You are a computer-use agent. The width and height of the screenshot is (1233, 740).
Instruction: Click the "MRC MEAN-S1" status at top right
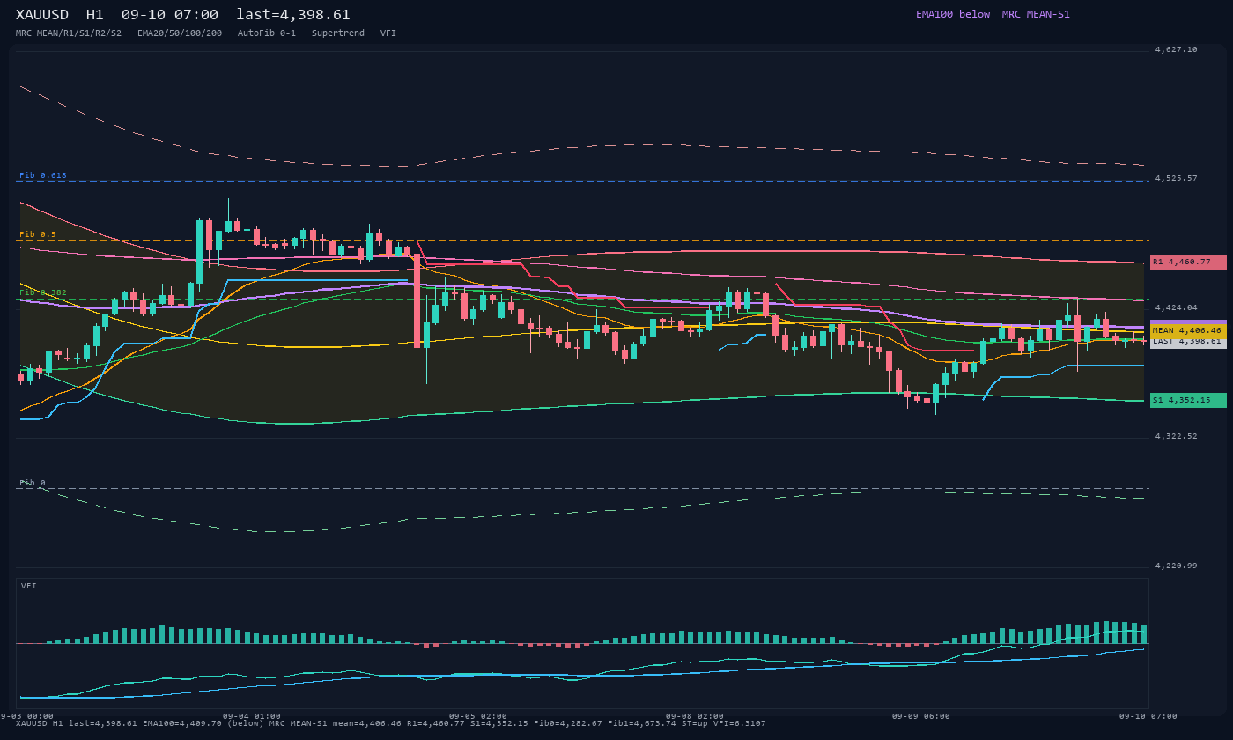[1036, 14]
